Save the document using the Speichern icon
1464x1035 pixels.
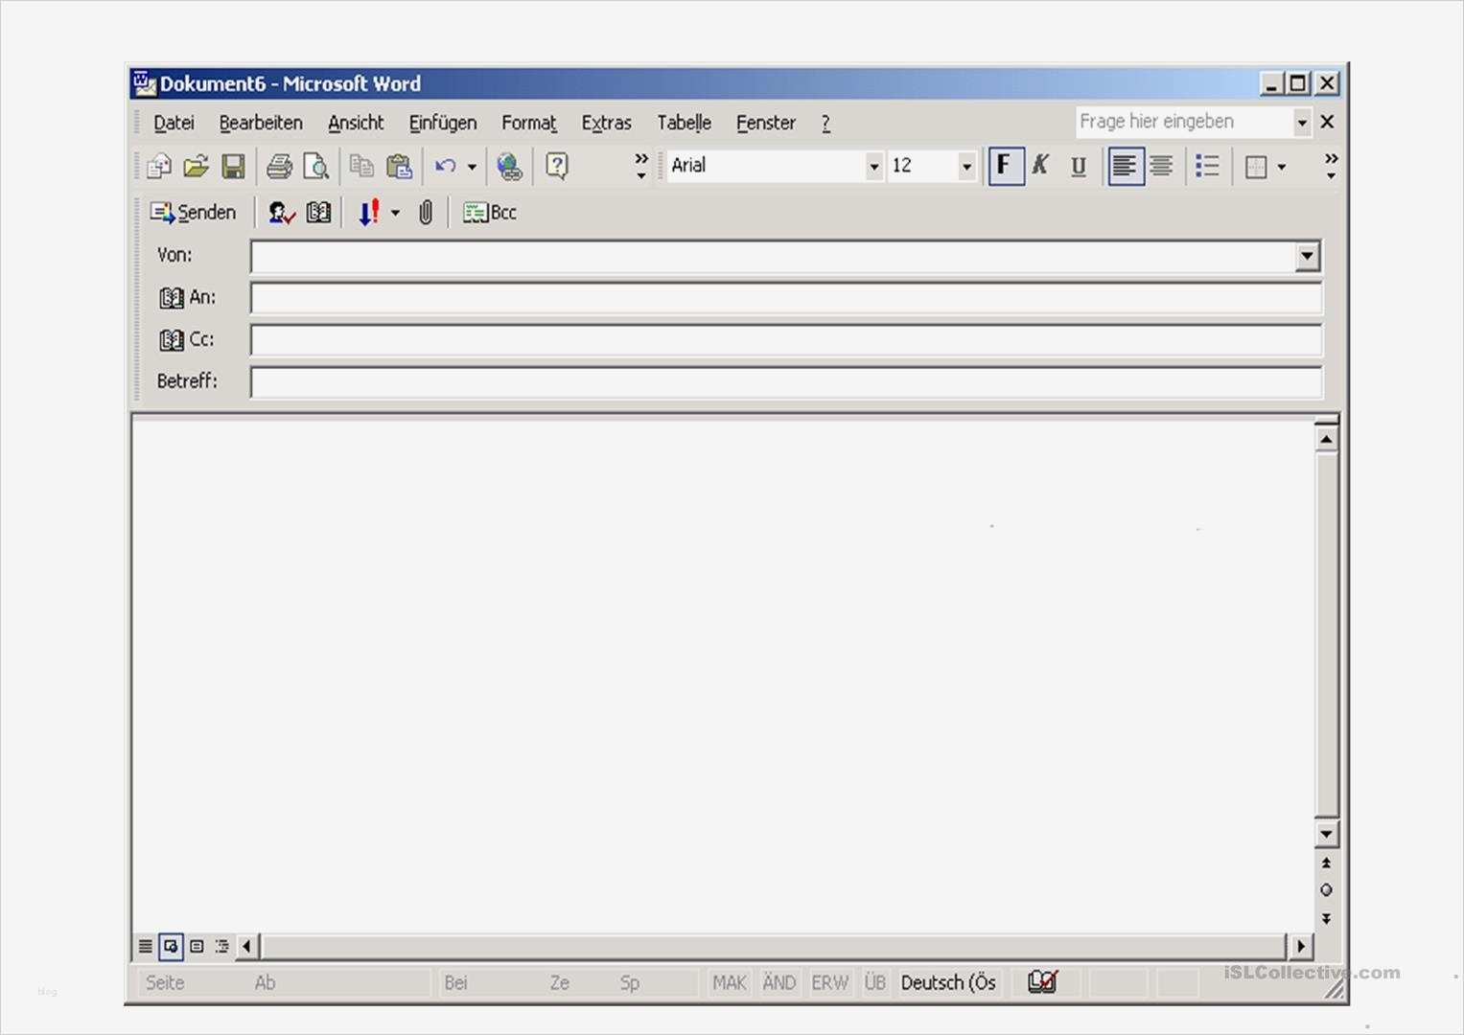232,166
